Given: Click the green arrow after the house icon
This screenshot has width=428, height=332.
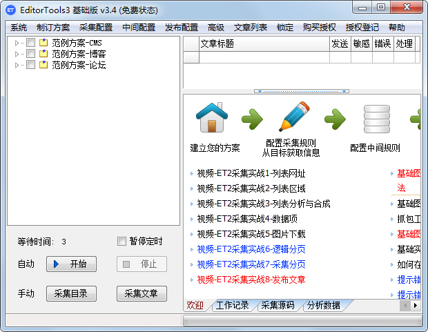Looking at the screenshot, I should tap(252, 119).
